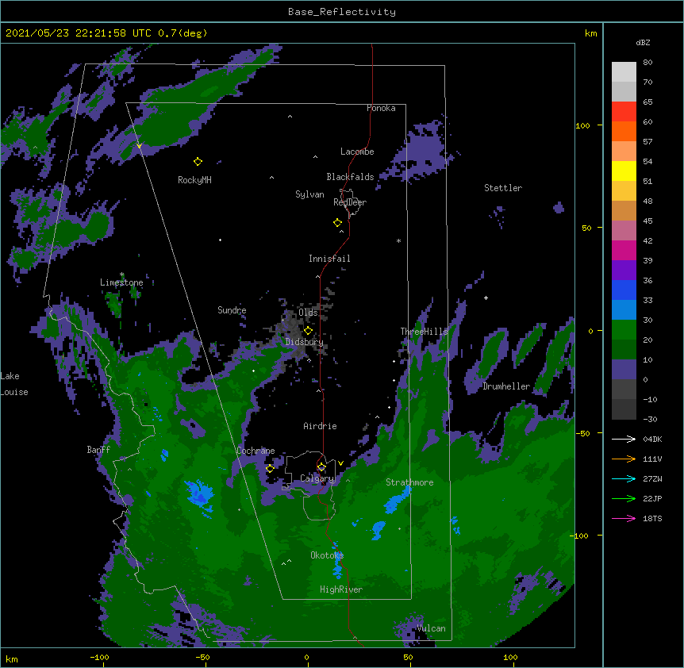
Task: Click the cyan 27ZW arrow in legend
Action: pyautogui.click(x=624, y=478)
